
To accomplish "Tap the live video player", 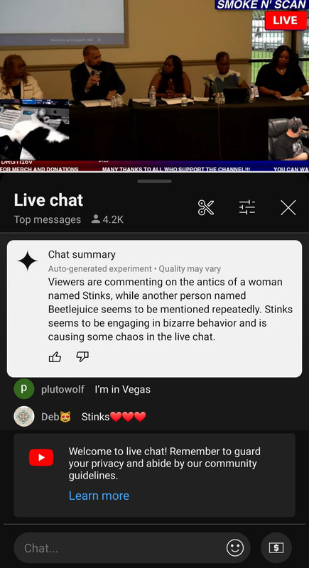I will click(x=154, y=86).
